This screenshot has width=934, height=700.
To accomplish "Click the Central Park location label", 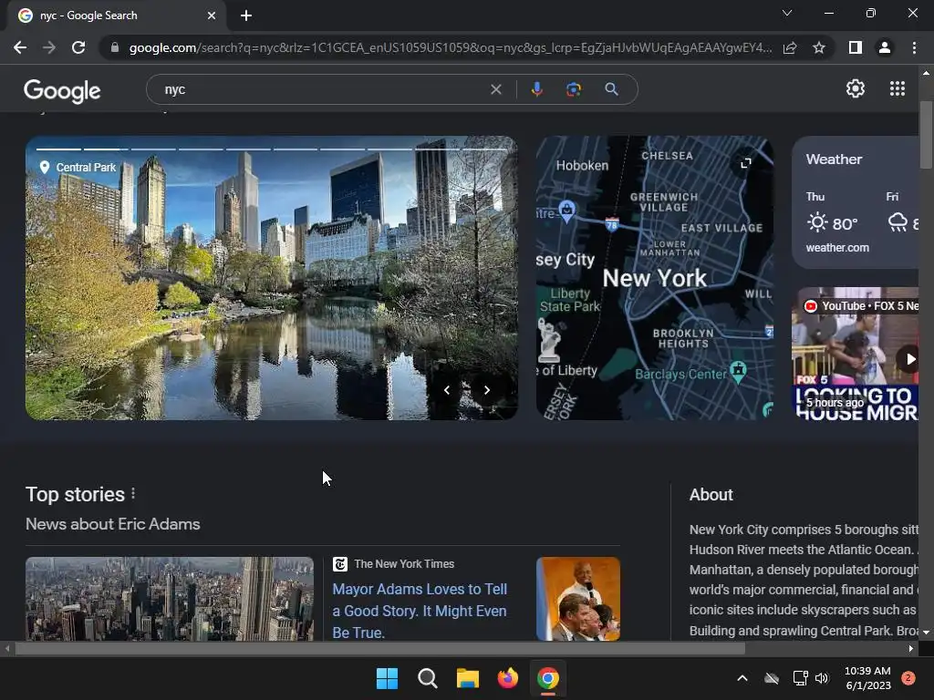I will pyautogui.click(x=78, y=168).
